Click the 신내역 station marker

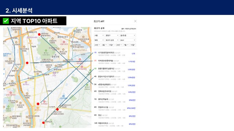pos(72,42)
